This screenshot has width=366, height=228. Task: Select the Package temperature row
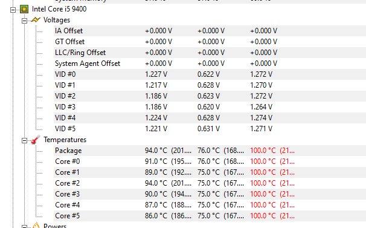pos(210,151)
